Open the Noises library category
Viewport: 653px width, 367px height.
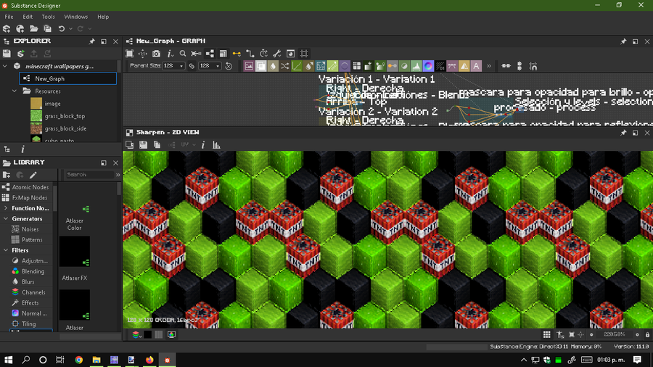pos(30,229)
